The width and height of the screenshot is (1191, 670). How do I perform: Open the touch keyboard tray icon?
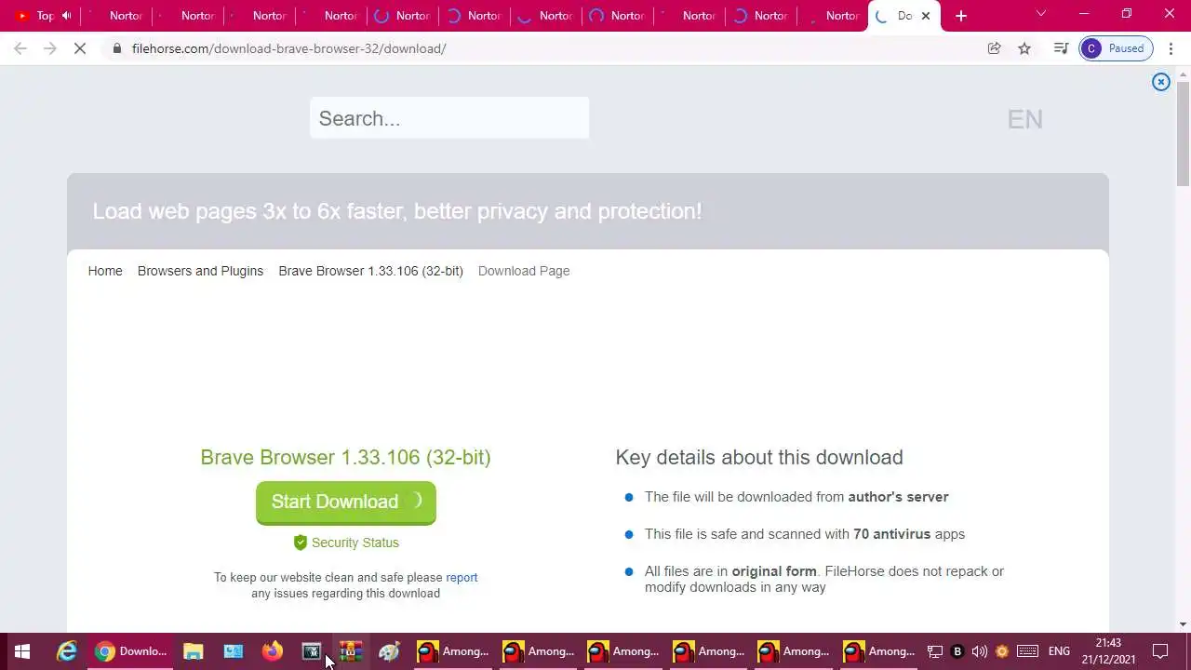1027,651
